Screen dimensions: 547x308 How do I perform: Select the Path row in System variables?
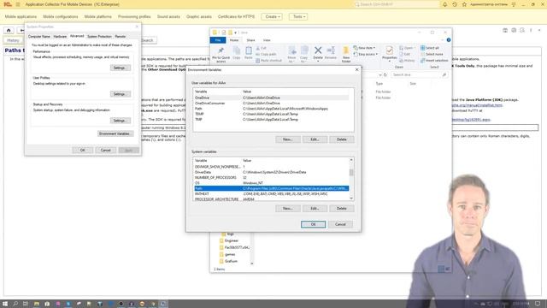coord(272,188)
